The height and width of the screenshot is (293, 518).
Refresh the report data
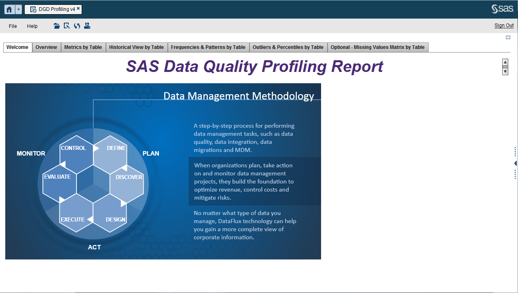tap(77, 25)
